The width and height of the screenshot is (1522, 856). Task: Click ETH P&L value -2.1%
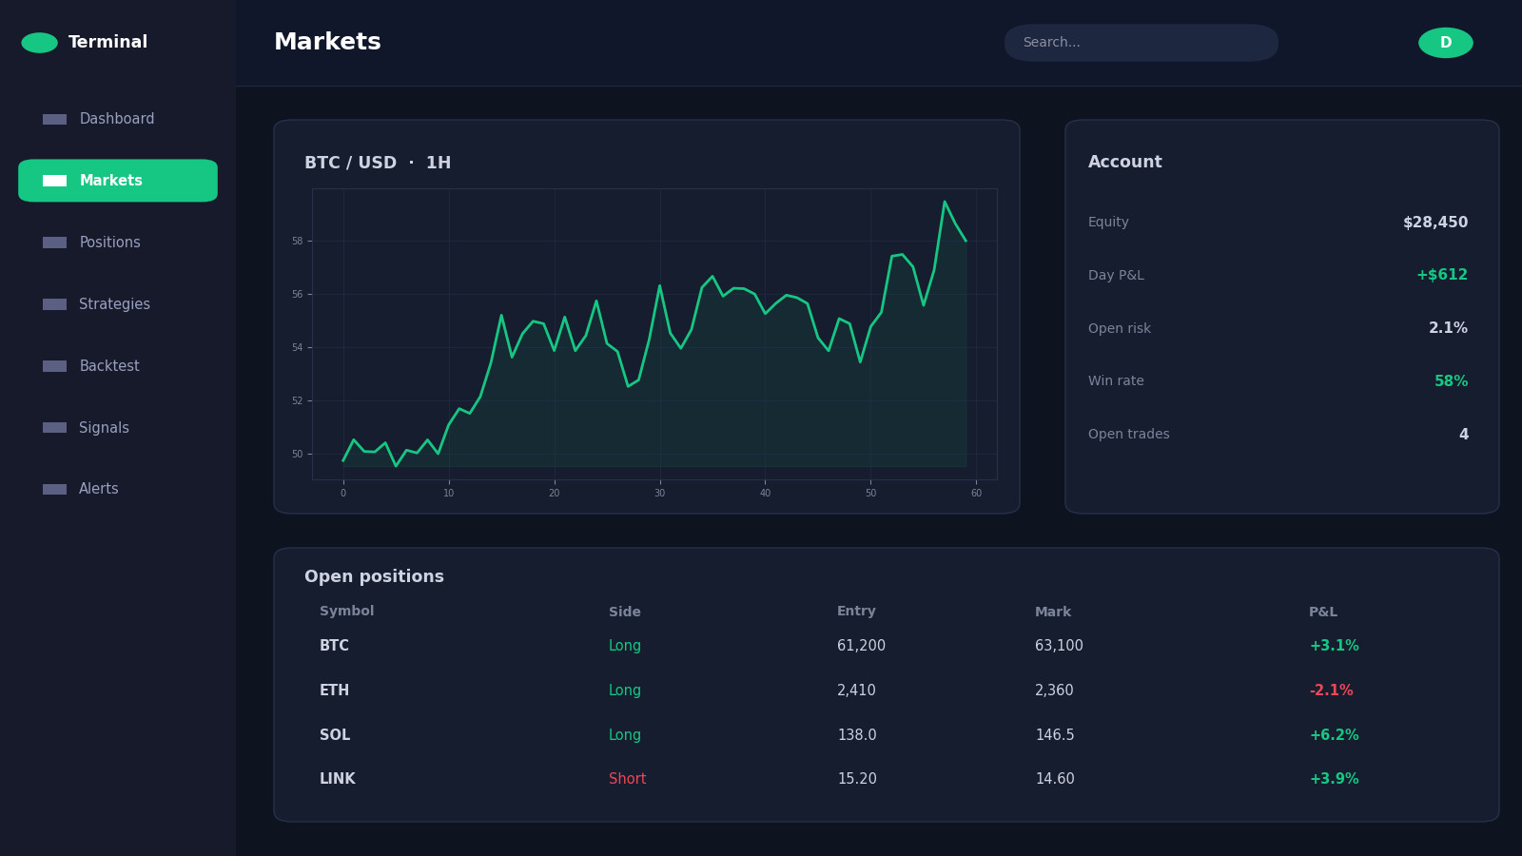(x=1331, y=691)
